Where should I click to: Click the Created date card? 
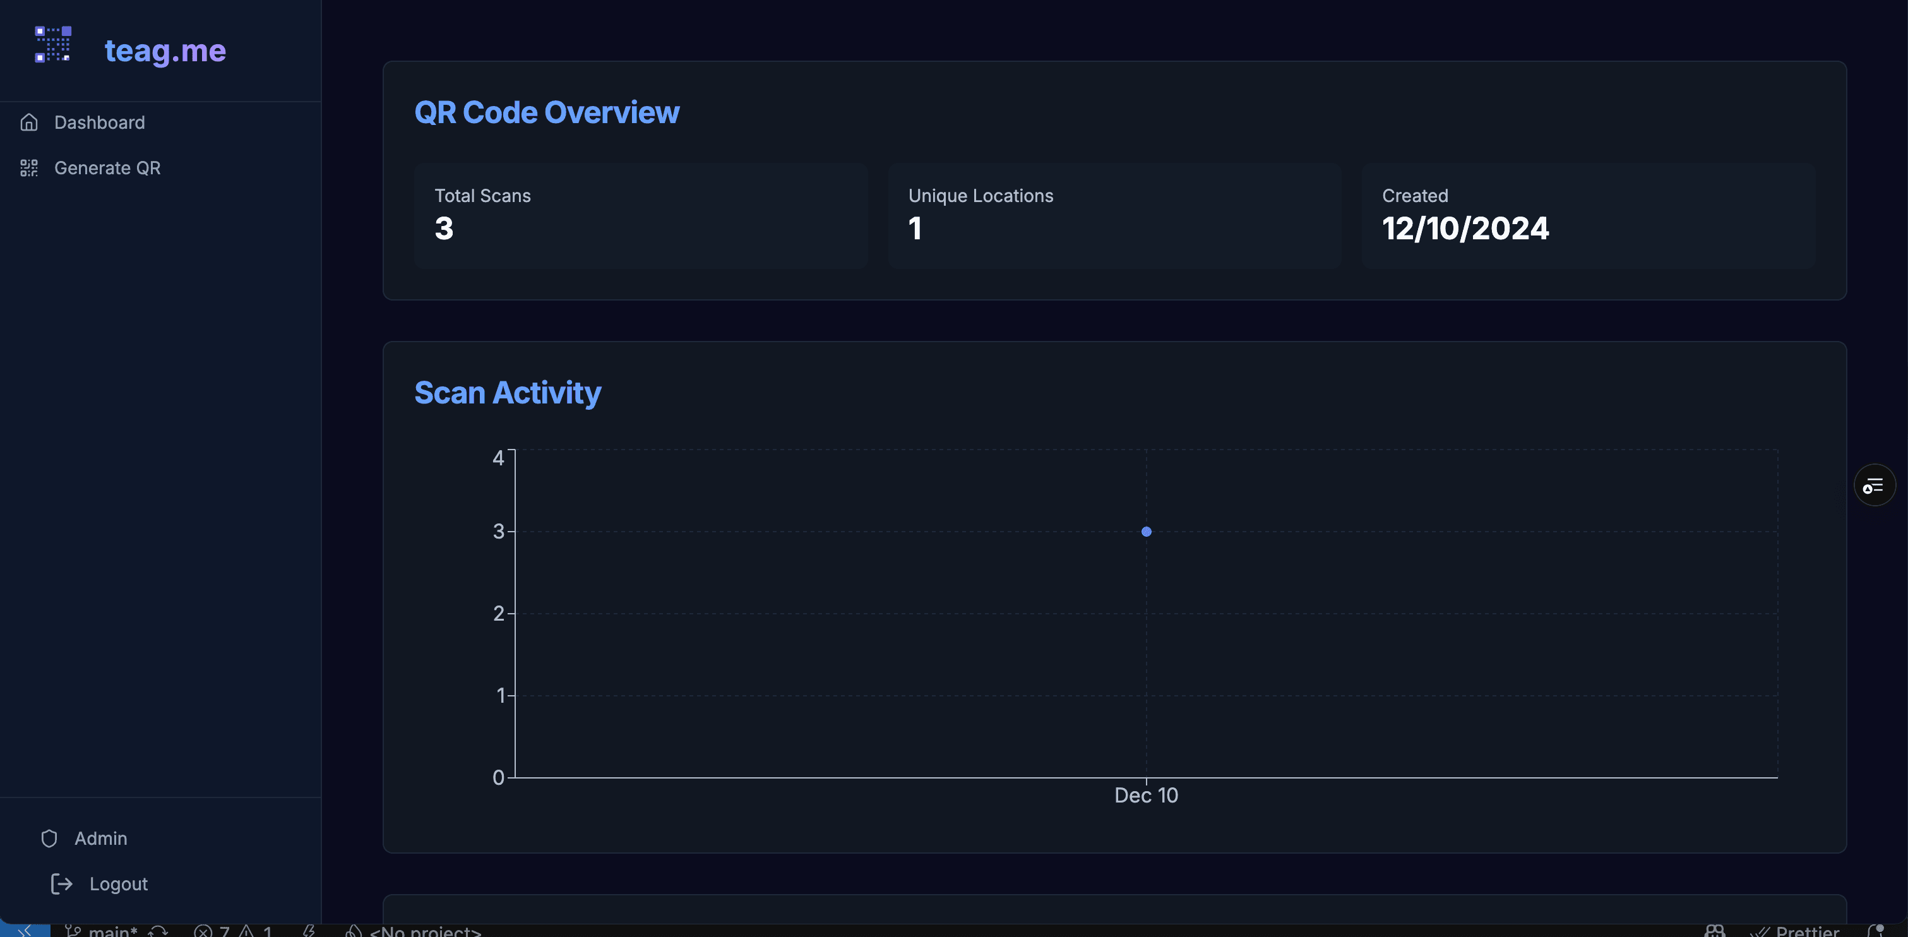(1588, 215)
